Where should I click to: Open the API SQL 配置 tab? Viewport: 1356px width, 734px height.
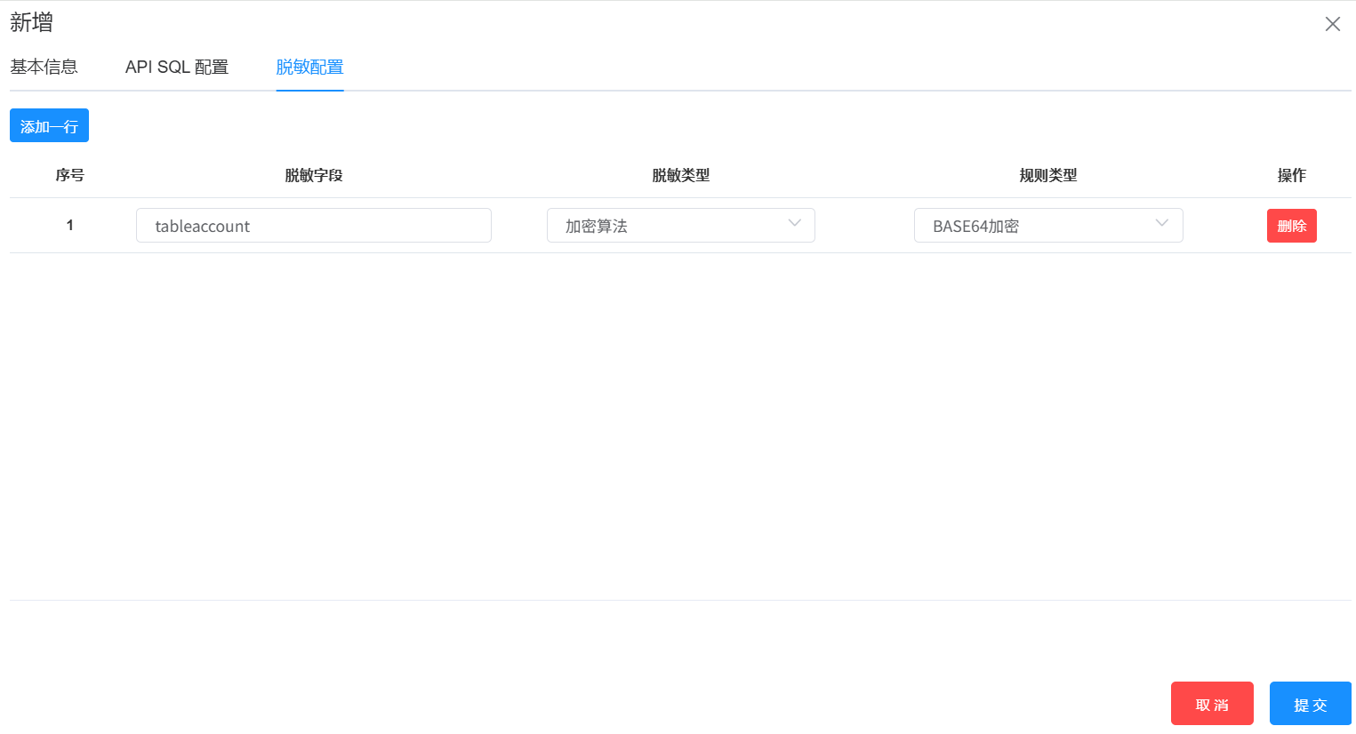(x=177, y=68)
